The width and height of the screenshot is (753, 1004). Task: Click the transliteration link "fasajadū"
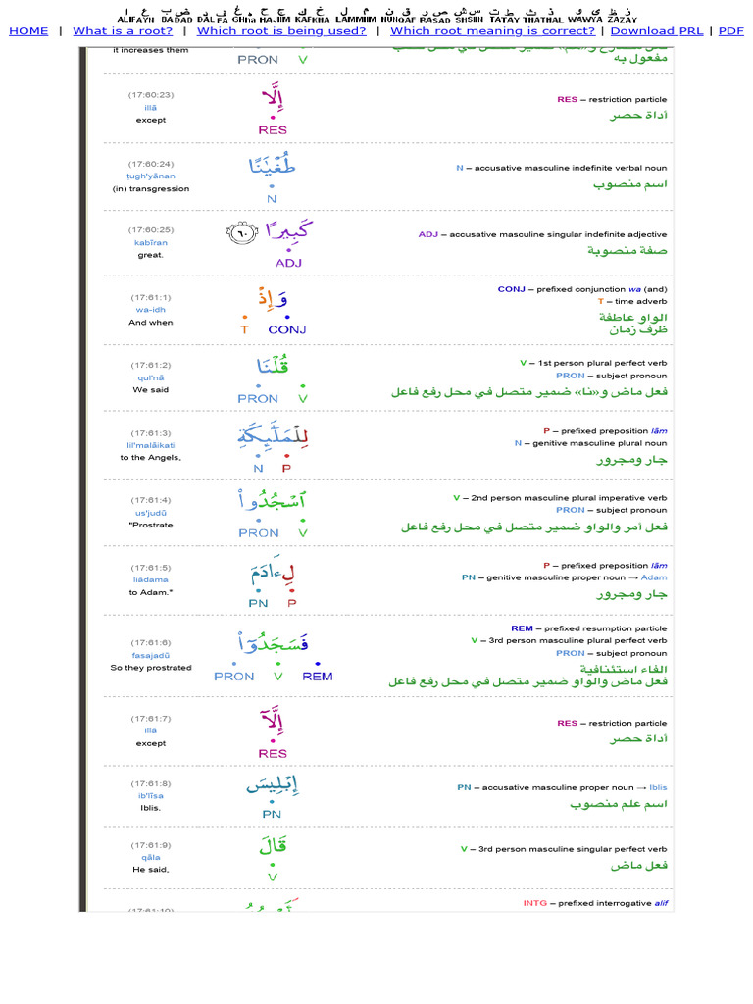point(151,655)
